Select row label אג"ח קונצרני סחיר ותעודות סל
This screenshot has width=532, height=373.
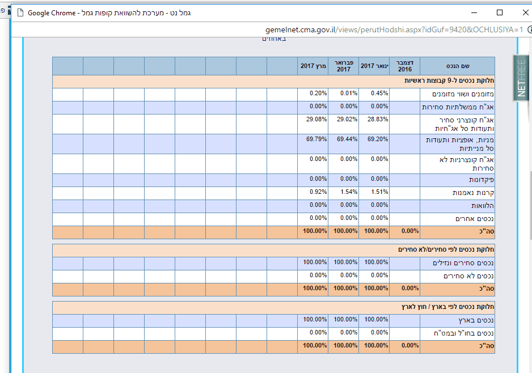(465, 125)
